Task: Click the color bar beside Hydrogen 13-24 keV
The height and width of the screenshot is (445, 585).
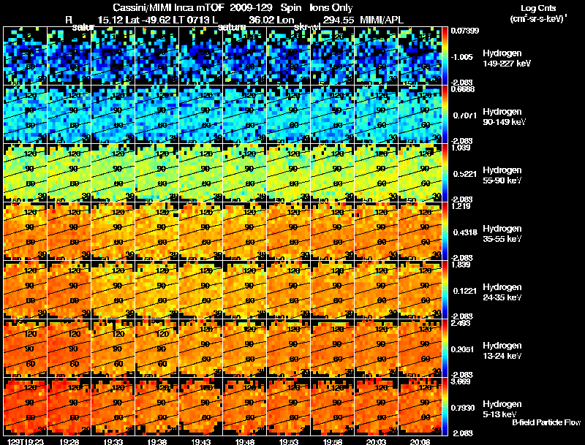Action: click(x=445, y=349)
